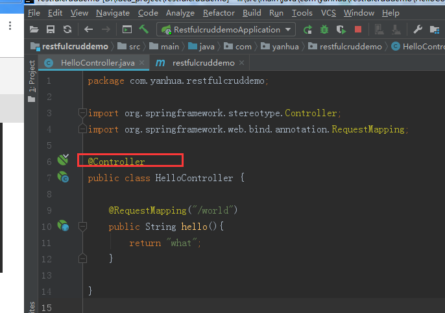The image size is (445, 313).
Task: Click the restfulcruddemo root breadcrumb
Action: click(x=69, y=47)
